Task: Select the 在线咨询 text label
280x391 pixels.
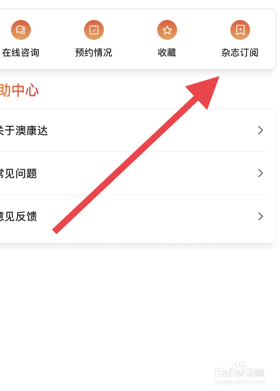Action: (21, 53)
